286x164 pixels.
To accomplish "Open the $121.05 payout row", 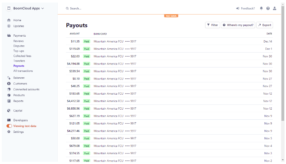I will point(169,123).
